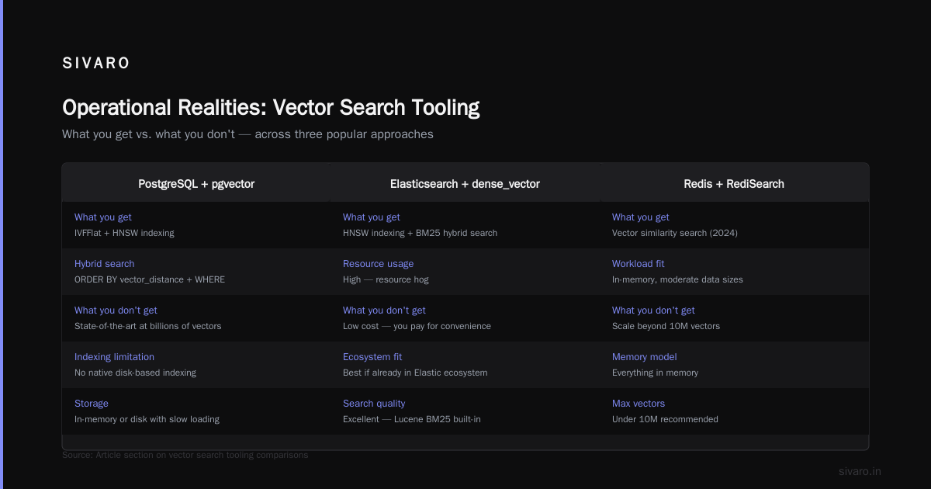Click the 'Storage' label
931x489 pixels.
92,404
